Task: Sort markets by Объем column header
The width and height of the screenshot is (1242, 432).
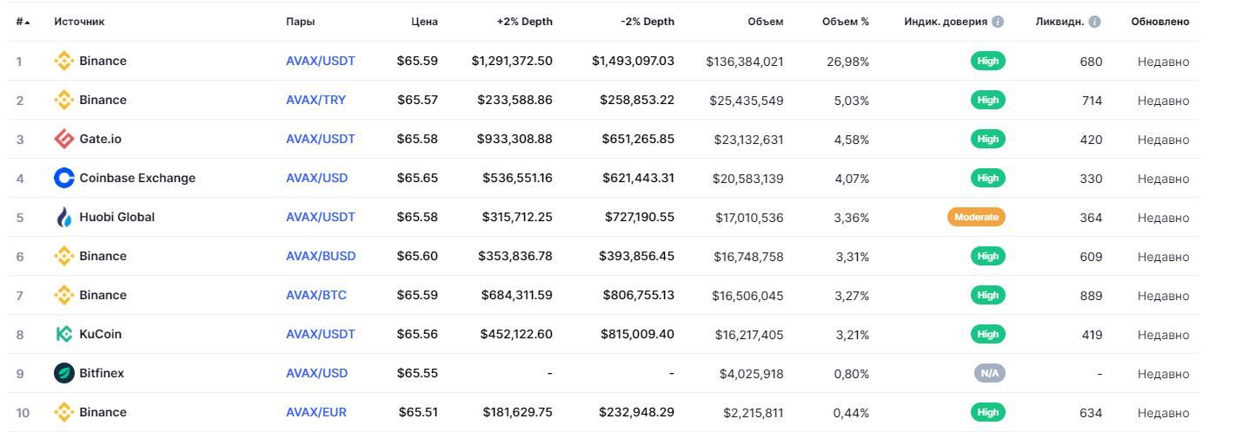Action: (x=765, y=22)
